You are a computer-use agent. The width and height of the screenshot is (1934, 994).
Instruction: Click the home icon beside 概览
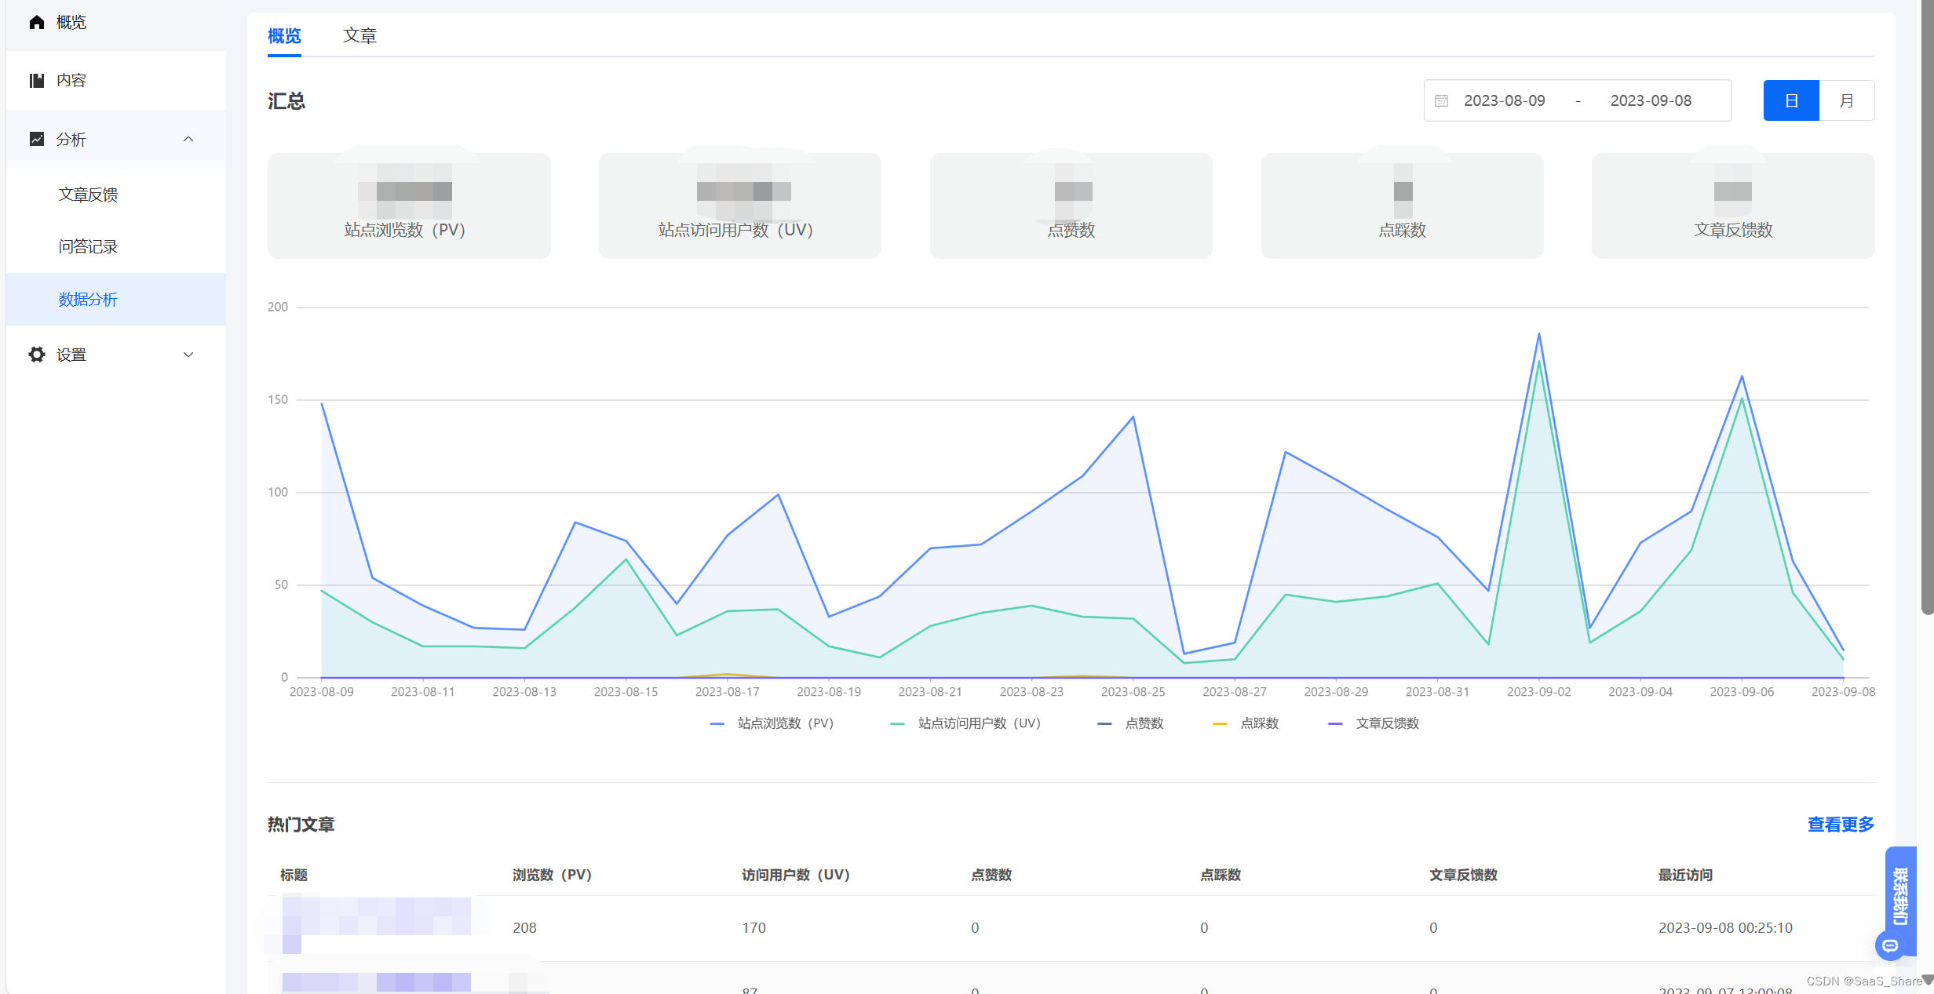(36, 22)
